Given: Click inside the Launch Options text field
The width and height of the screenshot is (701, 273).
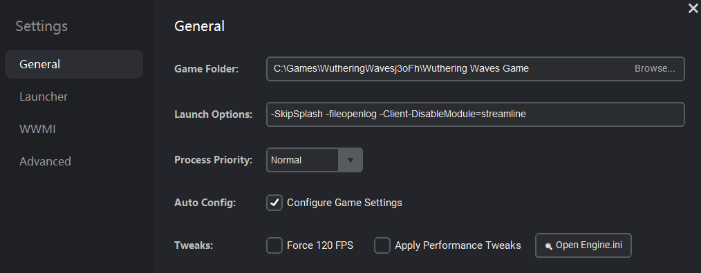Looking at the screenshot, I should [475, 114].
